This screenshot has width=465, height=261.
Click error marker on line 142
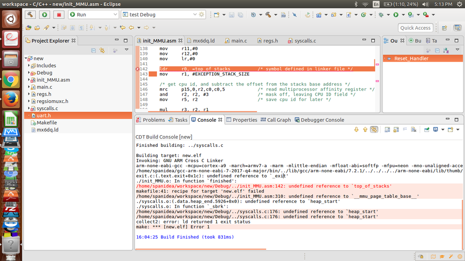click(138, 69)
